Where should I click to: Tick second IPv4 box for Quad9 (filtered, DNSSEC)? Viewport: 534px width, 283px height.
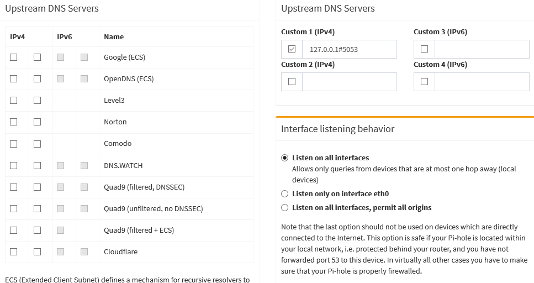click(x=37, y=187)
